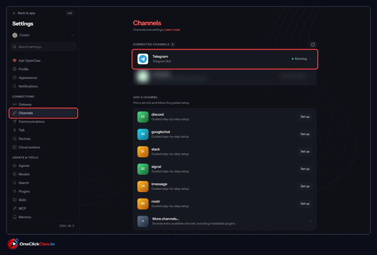Set up the nostr channel
Viewport: 377px width, 255px height.
305,204
